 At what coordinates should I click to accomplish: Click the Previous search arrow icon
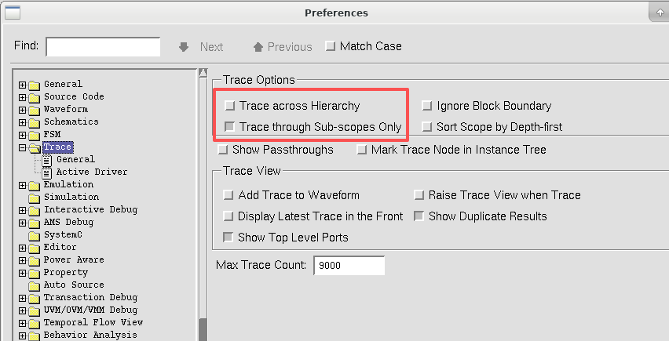tap(258, 47)
